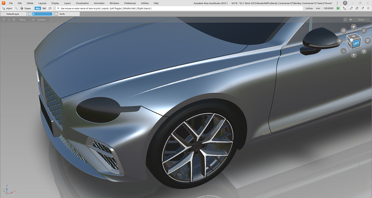
Task: Click the XYZ axis indicator
Action: tap(8, 190)
